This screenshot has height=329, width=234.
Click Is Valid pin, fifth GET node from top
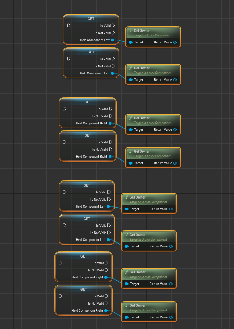click(109, 192)
